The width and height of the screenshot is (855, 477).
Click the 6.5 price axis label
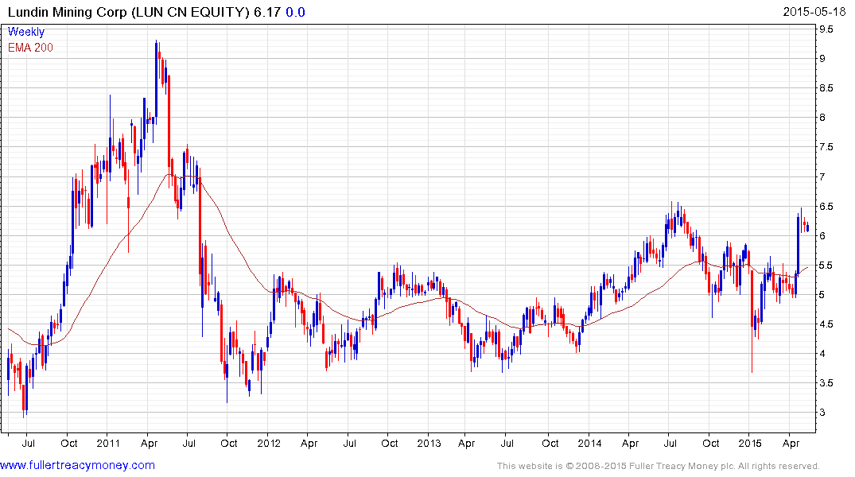click(826, 206)
